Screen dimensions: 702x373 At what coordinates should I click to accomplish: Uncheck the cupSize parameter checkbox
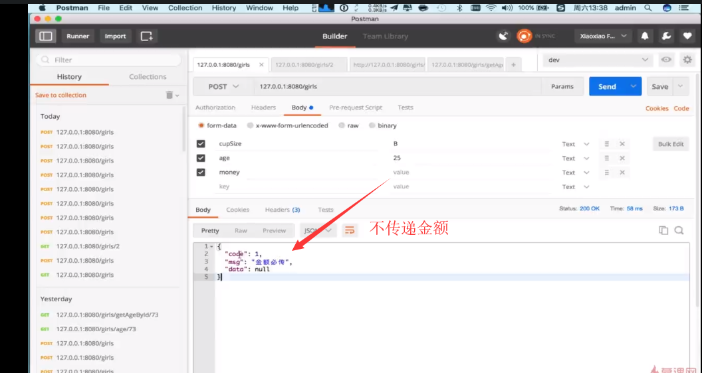201,144
